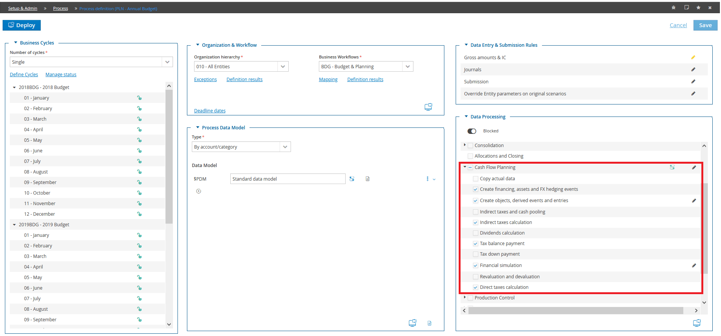Click the Deploy button

coord(21,25)
